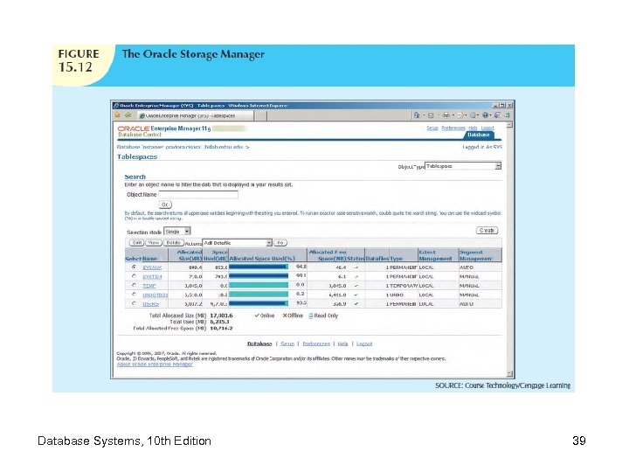Viewport: 629px width, 472px height.
Task: Click the Help link in the header
Action: click(473, 128)
